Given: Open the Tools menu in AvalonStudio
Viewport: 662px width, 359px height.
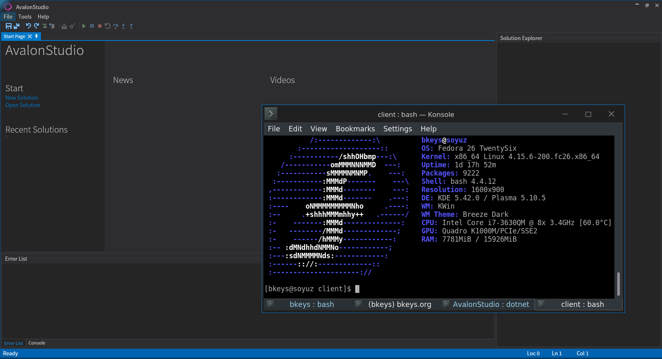Looking at the screenshot, I should click(25, 17).
